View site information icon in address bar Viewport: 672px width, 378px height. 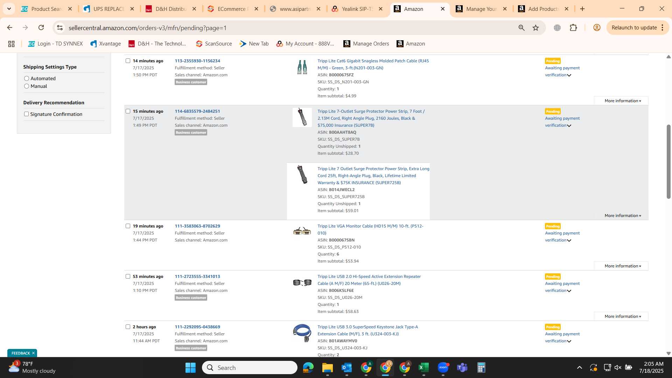[60, 28]
